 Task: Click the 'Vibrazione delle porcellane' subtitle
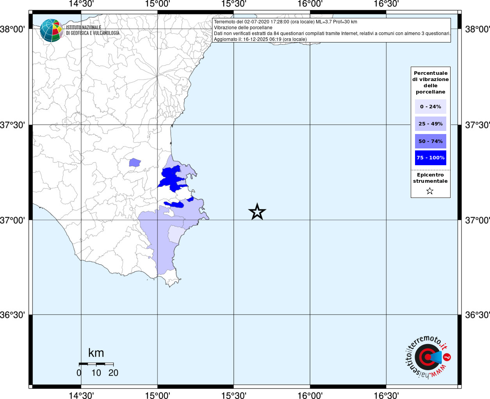(243, 28)
